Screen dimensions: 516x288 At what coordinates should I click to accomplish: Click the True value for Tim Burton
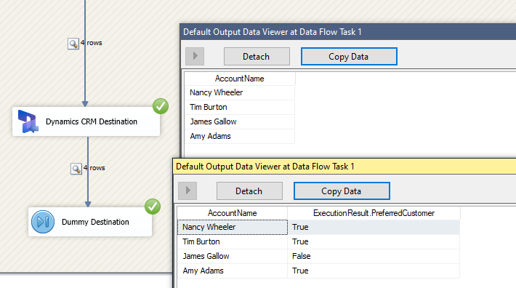click(x=374, y=241)
